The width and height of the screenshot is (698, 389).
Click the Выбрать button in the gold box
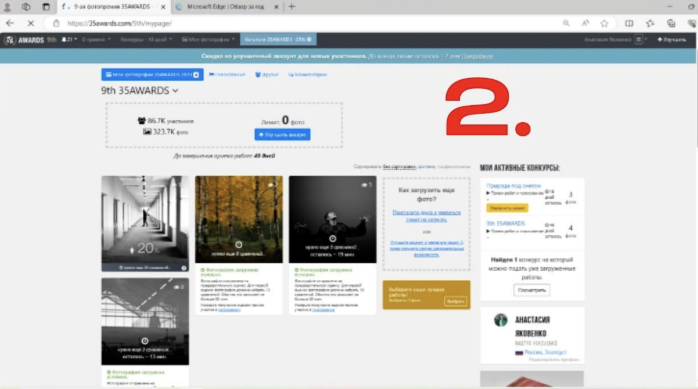click(455, 301)
